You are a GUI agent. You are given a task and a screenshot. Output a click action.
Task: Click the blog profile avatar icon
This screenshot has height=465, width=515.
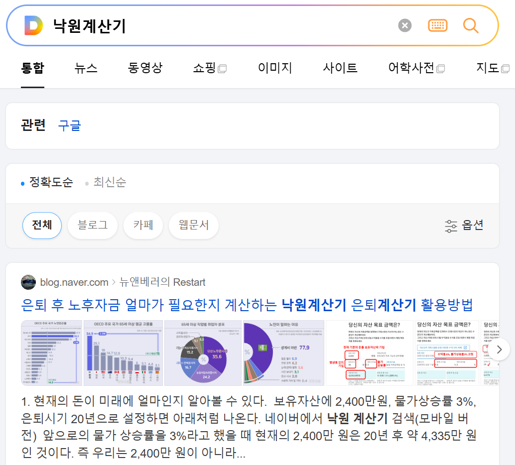coord(28,282)
